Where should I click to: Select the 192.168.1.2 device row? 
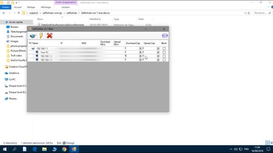[98, 56]
